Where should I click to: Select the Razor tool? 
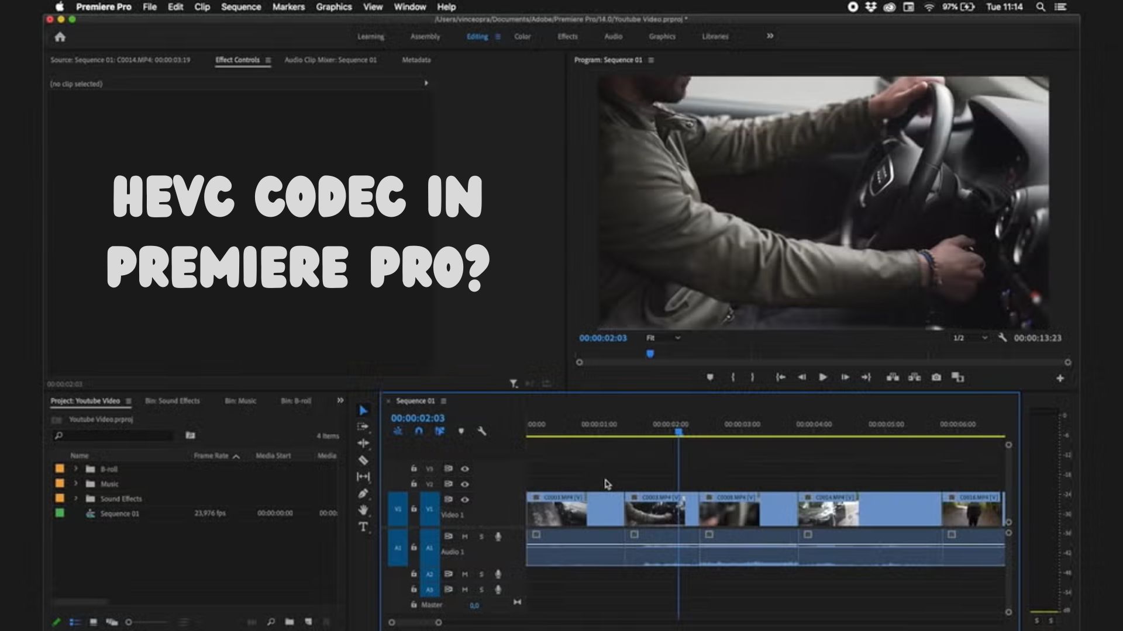[x=363, y=460]
